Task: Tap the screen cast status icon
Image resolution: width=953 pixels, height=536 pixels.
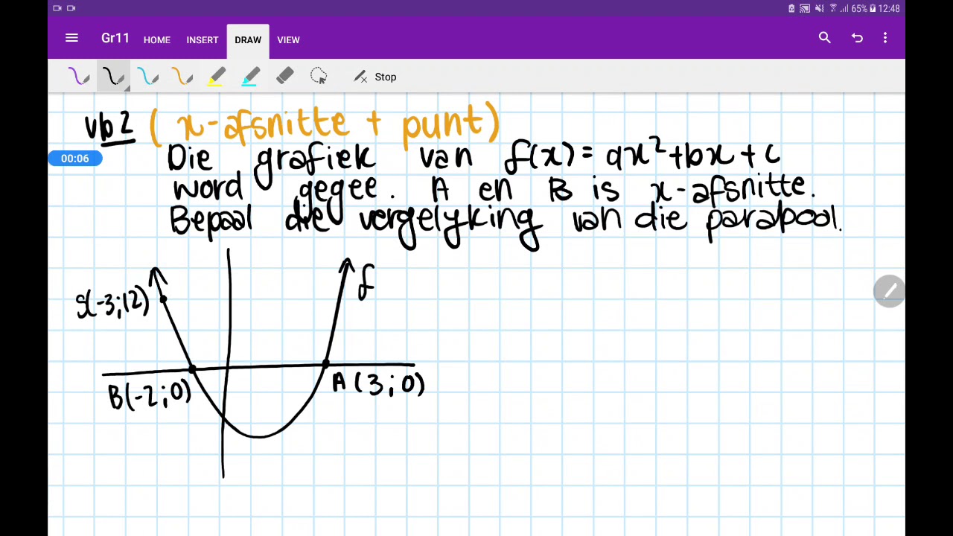Action: (x=805, y=8)
